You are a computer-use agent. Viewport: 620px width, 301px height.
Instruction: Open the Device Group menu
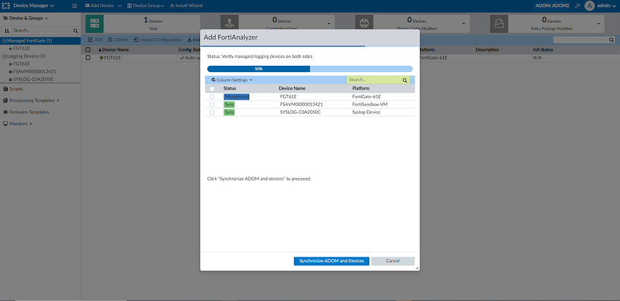(145, 6)
